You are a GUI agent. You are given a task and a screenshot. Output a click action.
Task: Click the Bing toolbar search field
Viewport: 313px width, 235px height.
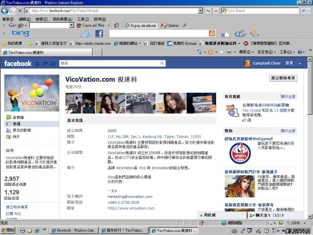159,33
